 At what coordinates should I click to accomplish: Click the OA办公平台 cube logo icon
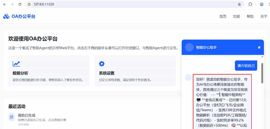(x=6, y=17)
